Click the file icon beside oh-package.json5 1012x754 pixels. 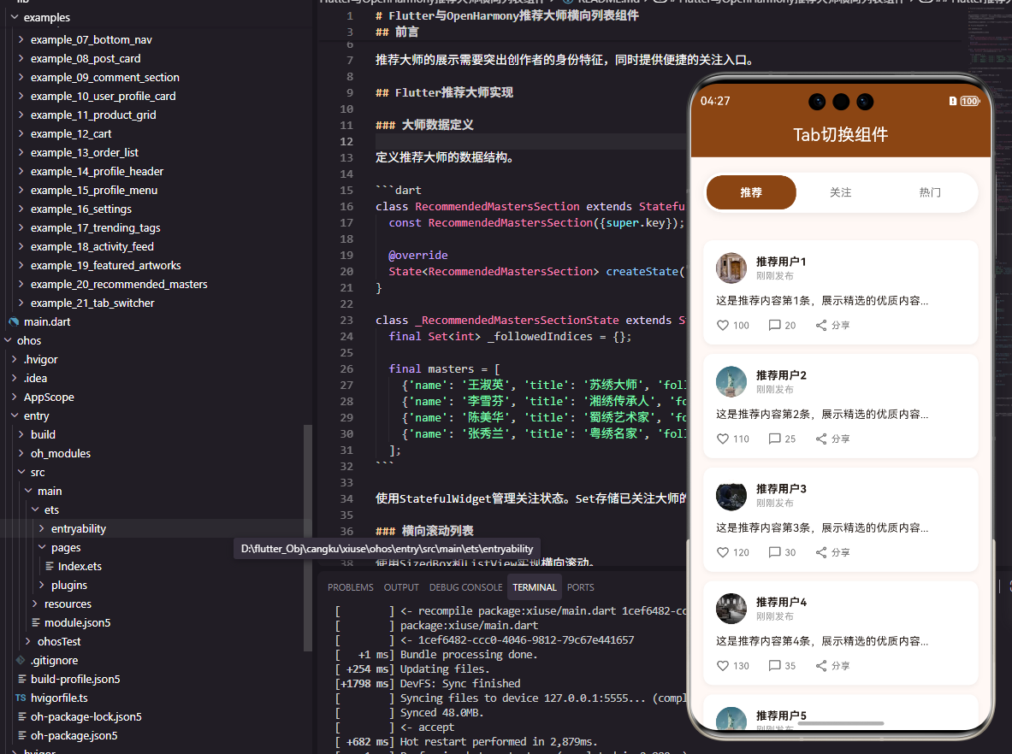[22, 735]
